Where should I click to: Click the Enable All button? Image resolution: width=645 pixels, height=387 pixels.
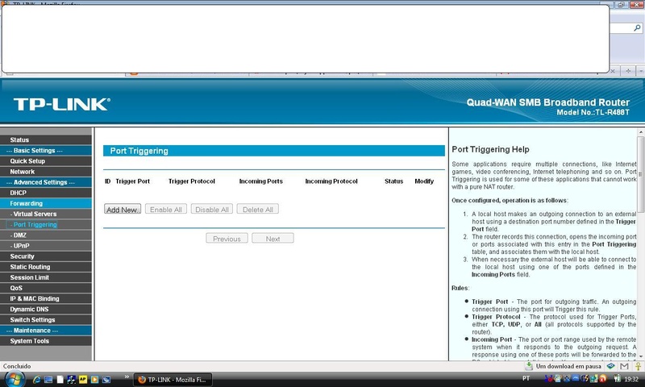[166, 210]
